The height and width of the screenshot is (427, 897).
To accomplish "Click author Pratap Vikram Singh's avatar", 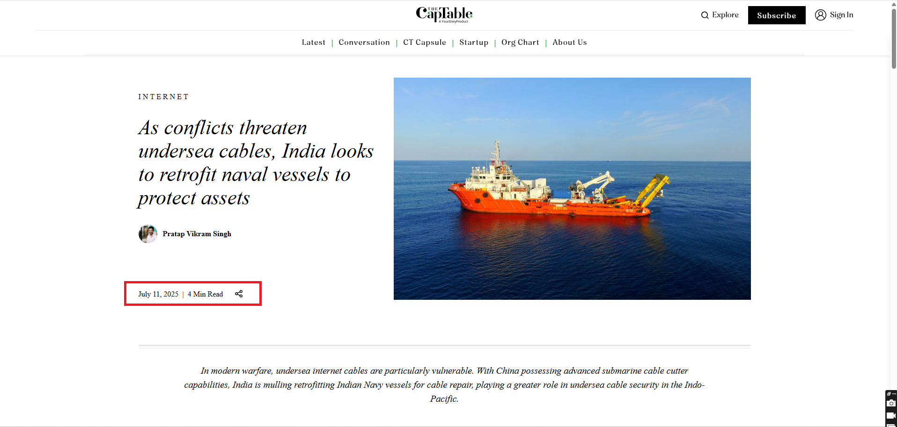I will [148, 234].
